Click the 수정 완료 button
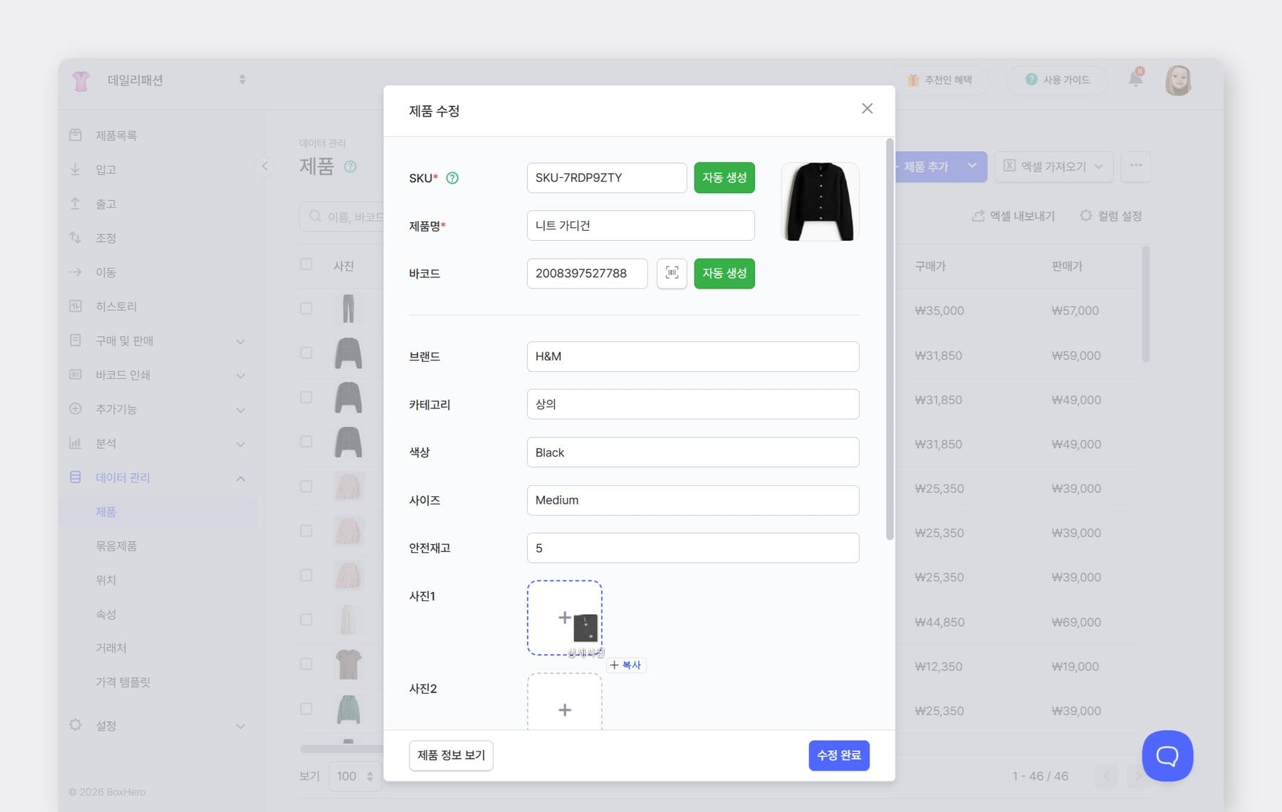 click(x=838, y=755)
